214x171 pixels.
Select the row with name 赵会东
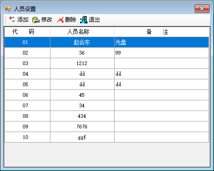tap(106, 42)
